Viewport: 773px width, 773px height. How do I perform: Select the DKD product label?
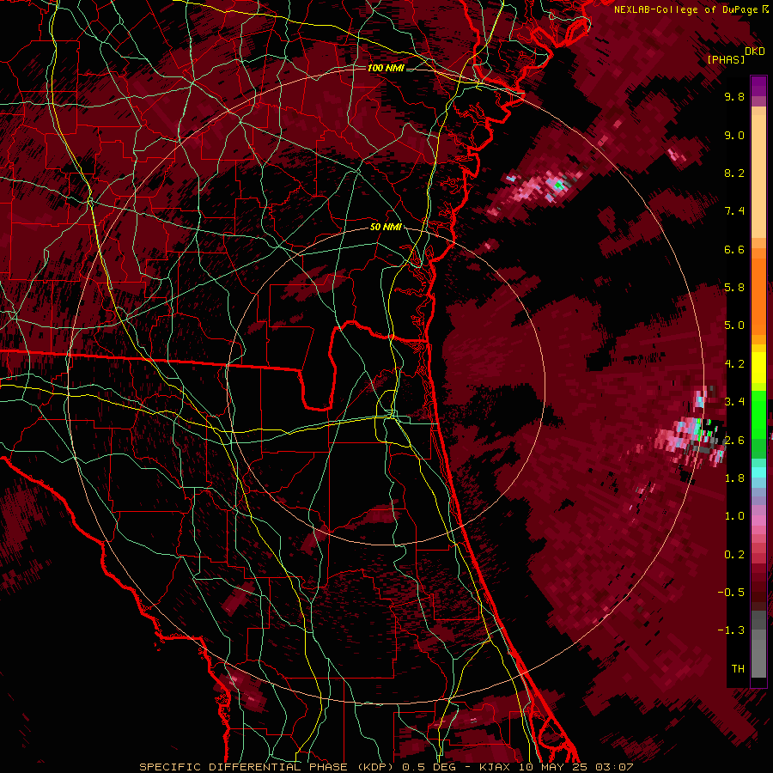coord(755,52)
